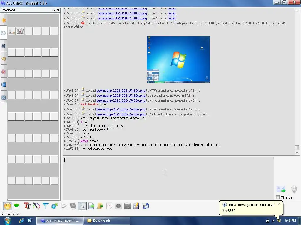Select the symbols emoticon tab at bottom
The image size is (301, 225).
(x=4, y=98)
